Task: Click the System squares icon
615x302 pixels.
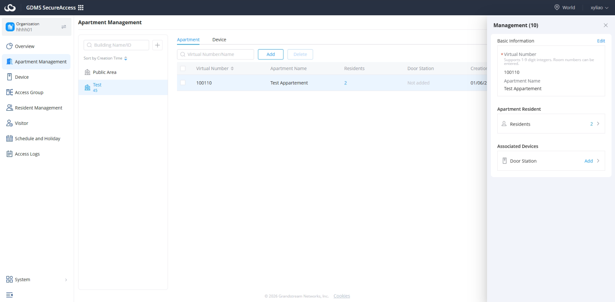Action: click(x=9, y=279)
